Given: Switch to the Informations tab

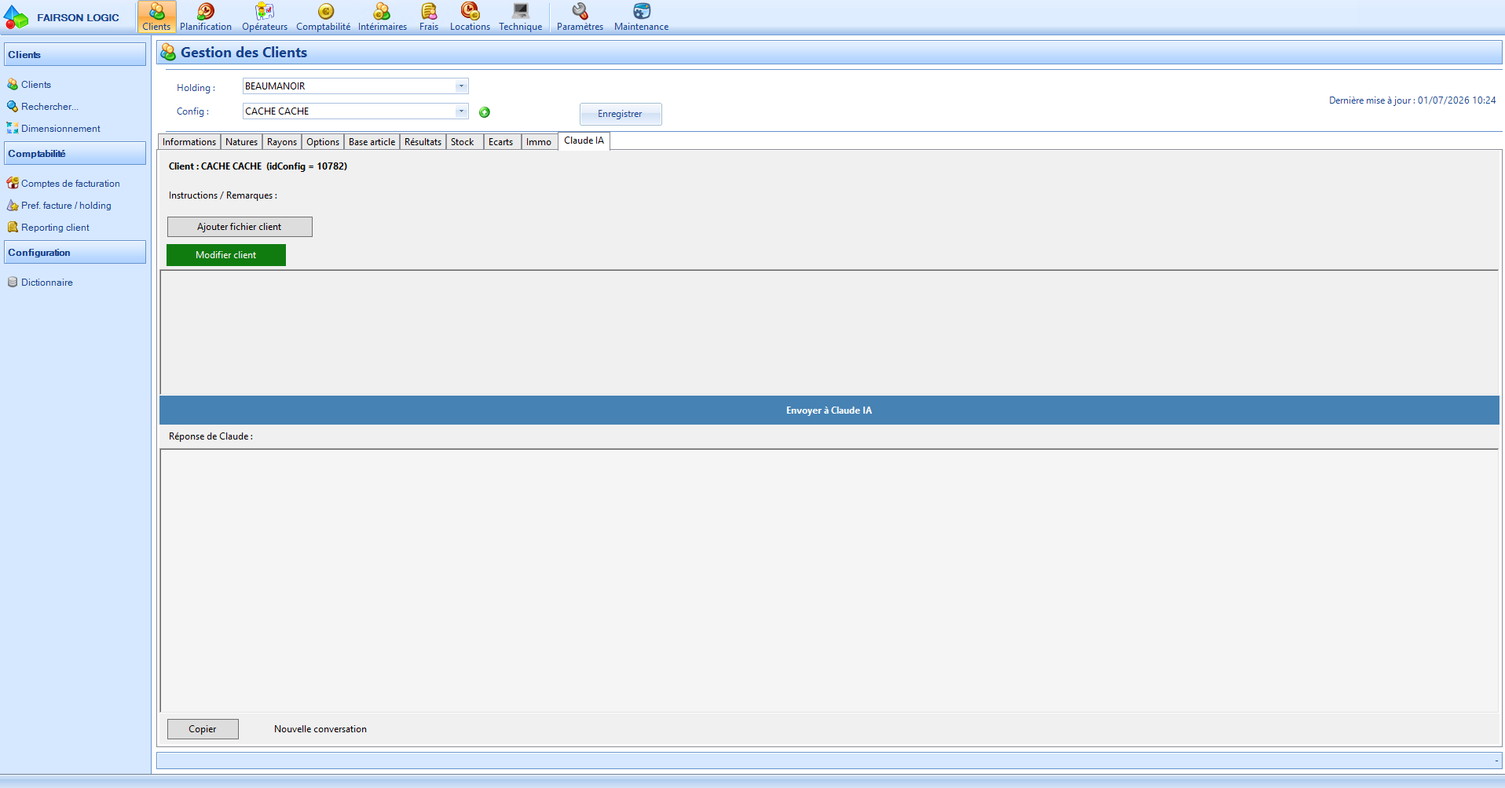Looking at the screenshot, I should click(189, 142).
